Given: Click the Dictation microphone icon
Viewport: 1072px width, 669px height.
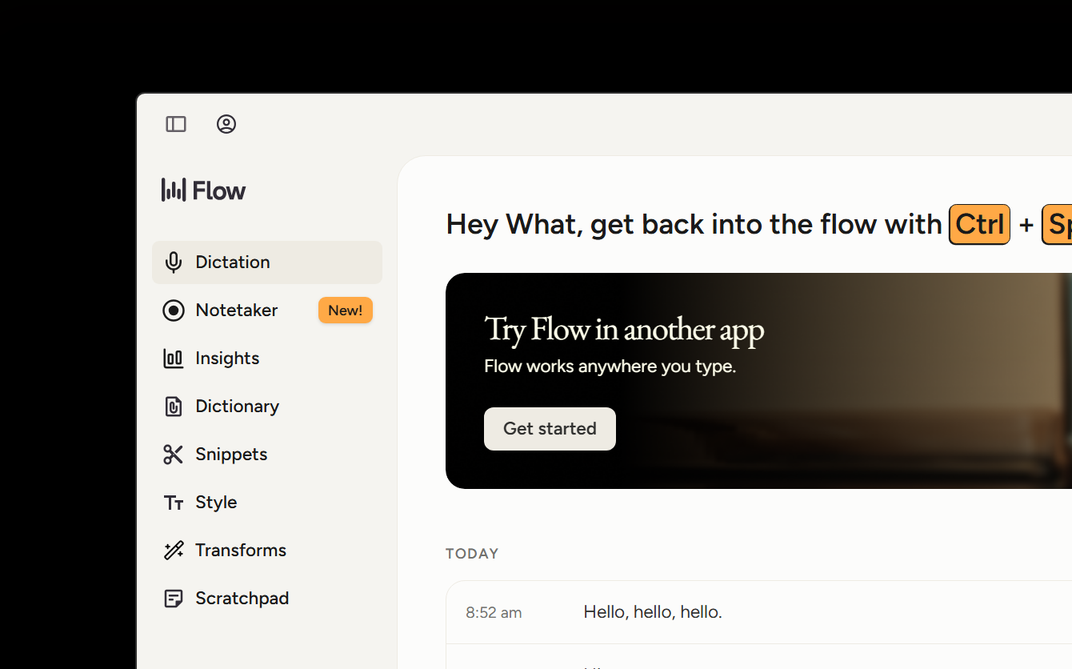Looking at the screenshot, I should 174,262.
